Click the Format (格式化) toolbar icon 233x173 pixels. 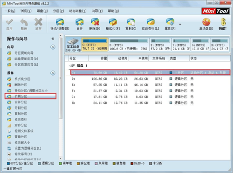(113, 22)
